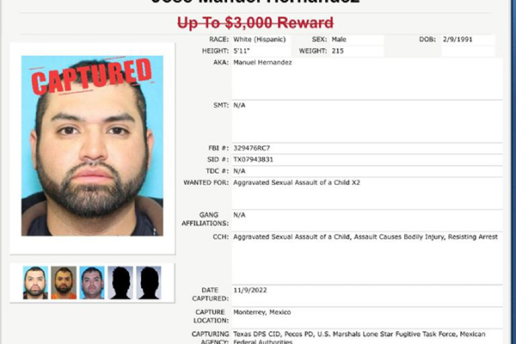Screen dimensions: 516x344
Task: Open the large mugshot with CAPTURED stamp
Action: (x=92, y=146)
